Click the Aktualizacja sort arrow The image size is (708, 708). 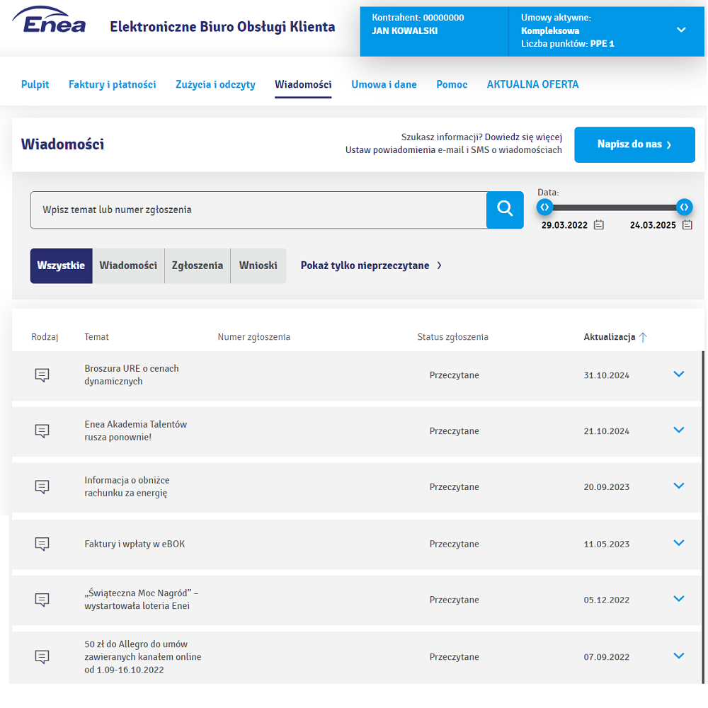pyautogui.click(x=643, y=337)
